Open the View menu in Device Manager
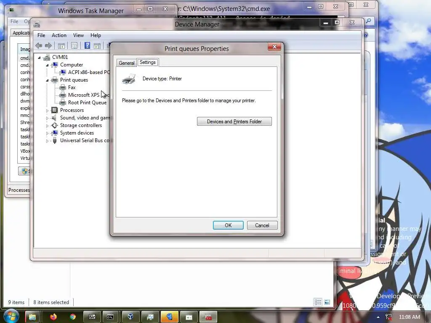 (78, 35)
